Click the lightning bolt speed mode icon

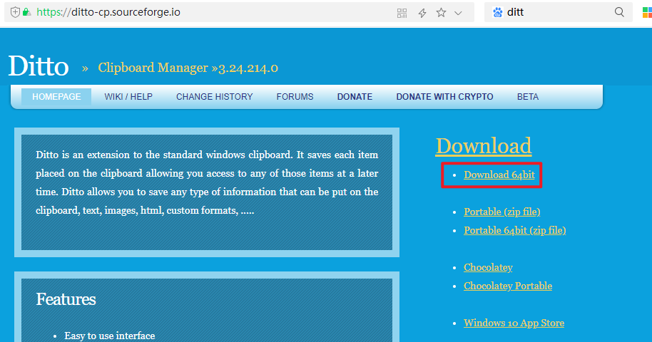422,13
